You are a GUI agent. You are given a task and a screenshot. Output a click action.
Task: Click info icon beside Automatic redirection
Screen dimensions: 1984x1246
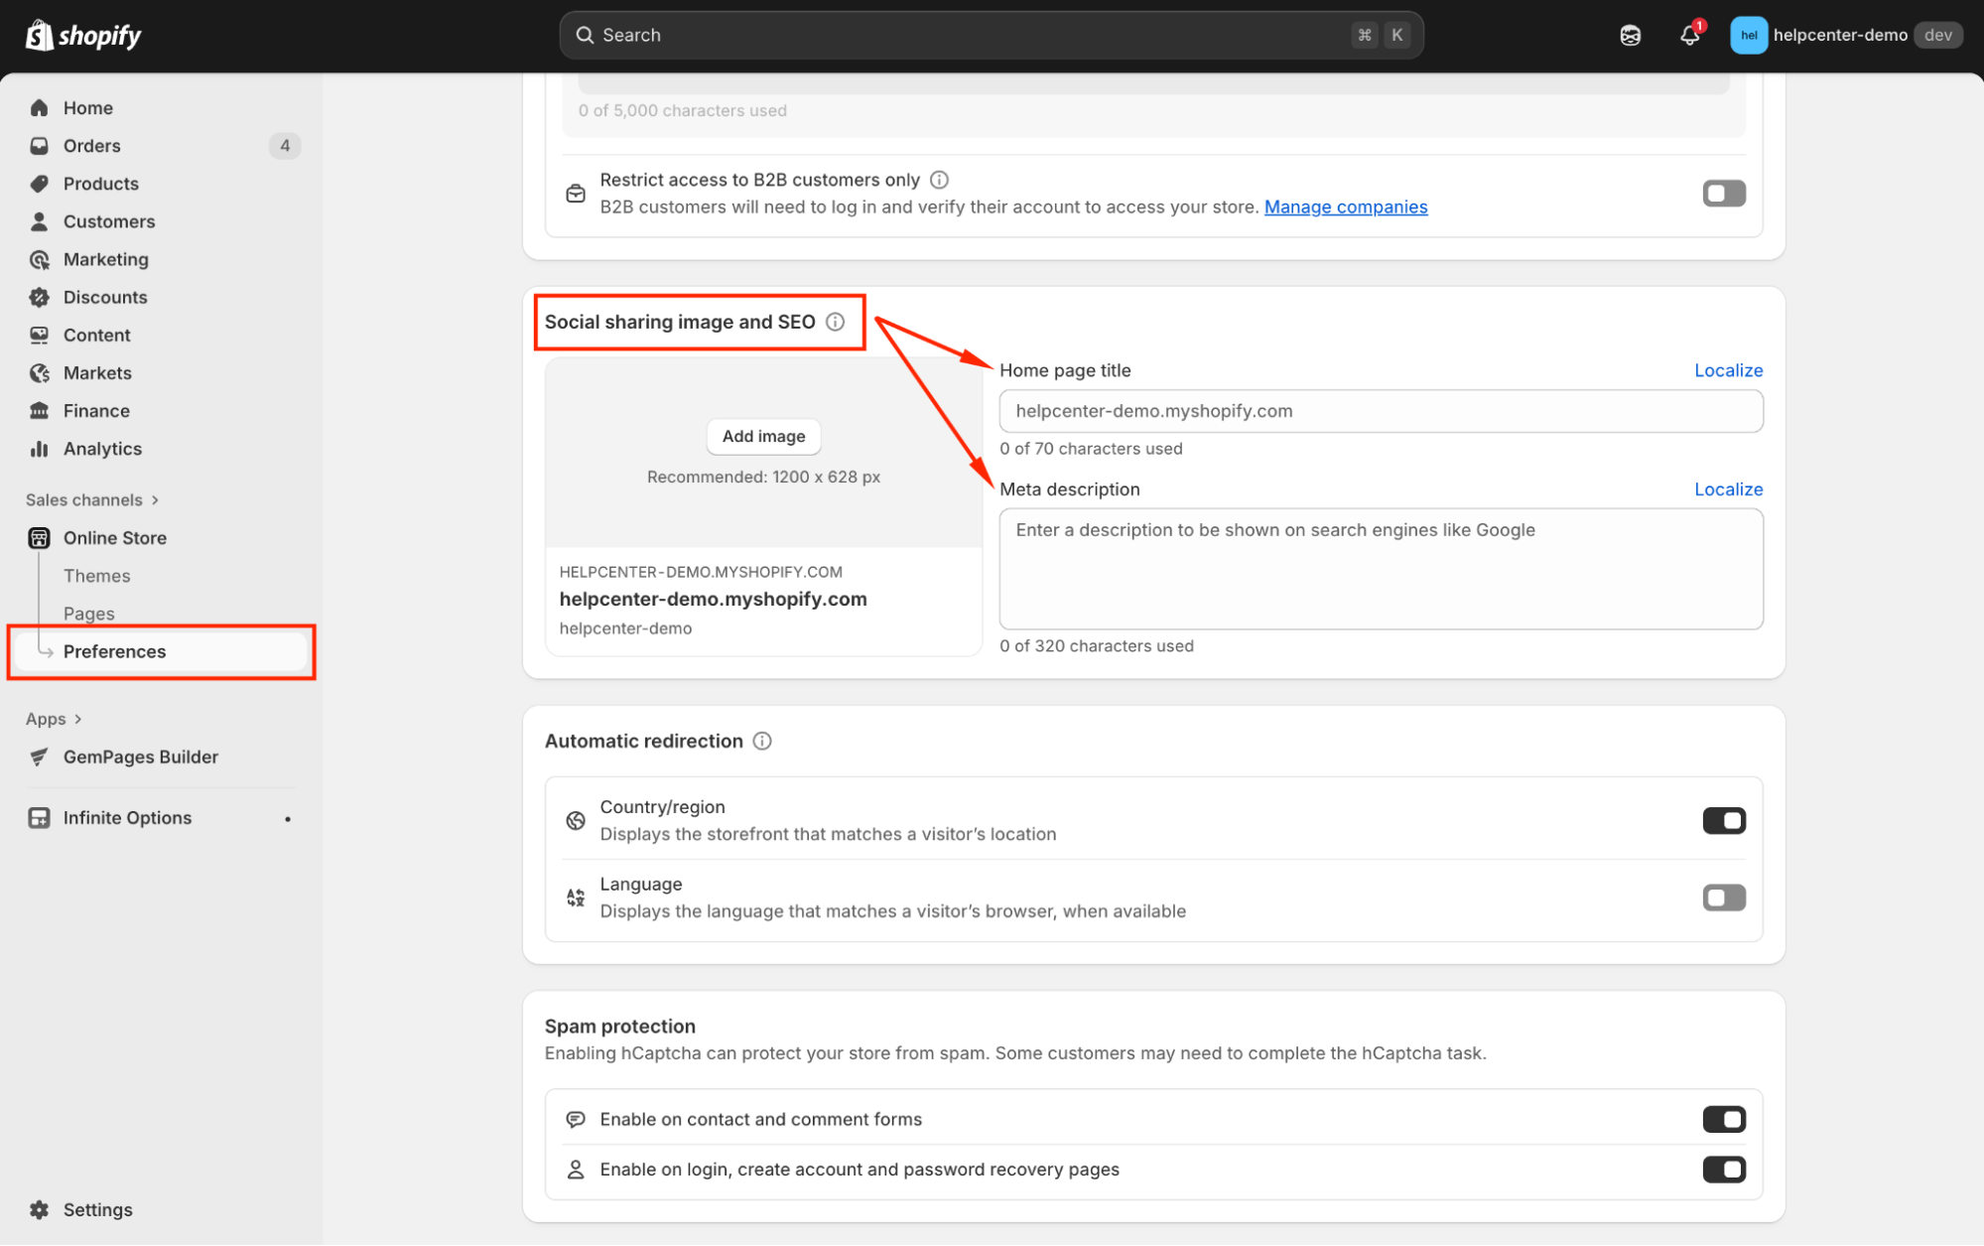[762, 741]
